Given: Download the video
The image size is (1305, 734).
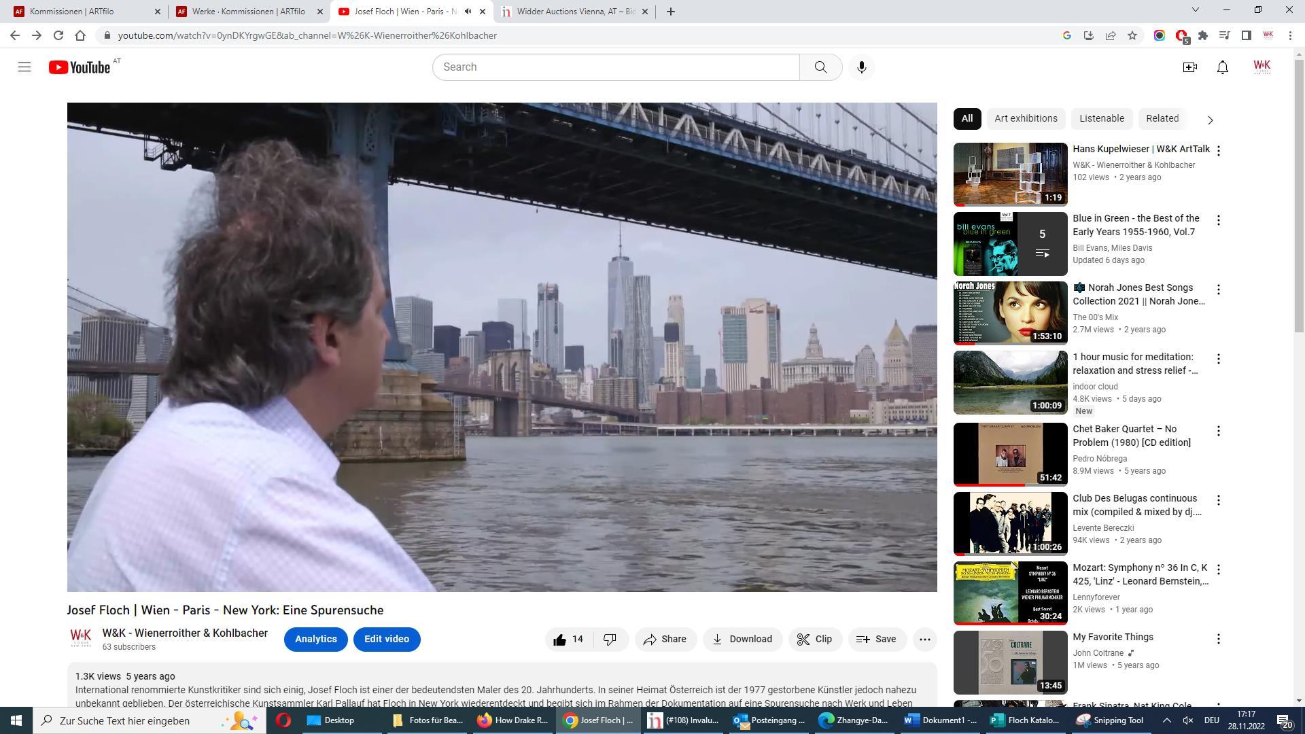Looking at the screenshot, I should click(742, 639).
